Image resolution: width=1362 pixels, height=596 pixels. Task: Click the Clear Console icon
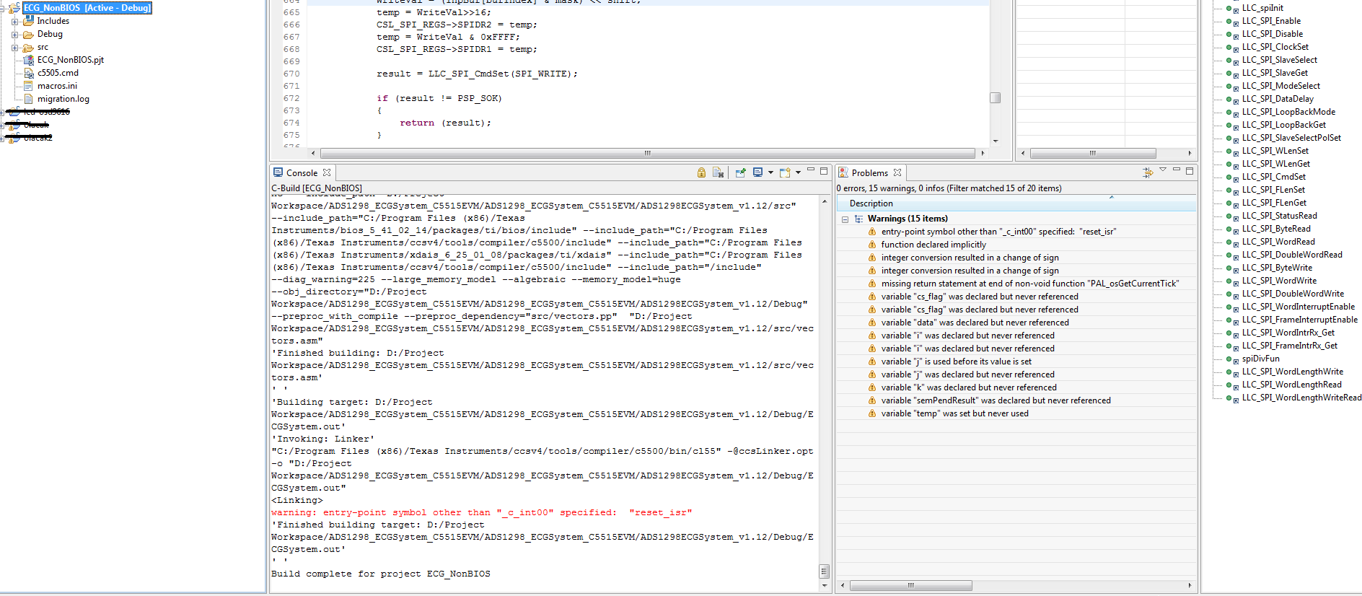point(718,172)
